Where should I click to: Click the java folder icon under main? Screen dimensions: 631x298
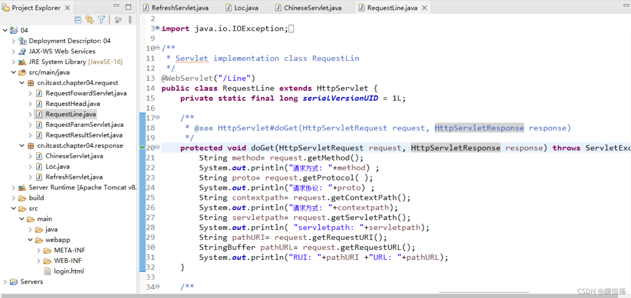click(39, 229)
